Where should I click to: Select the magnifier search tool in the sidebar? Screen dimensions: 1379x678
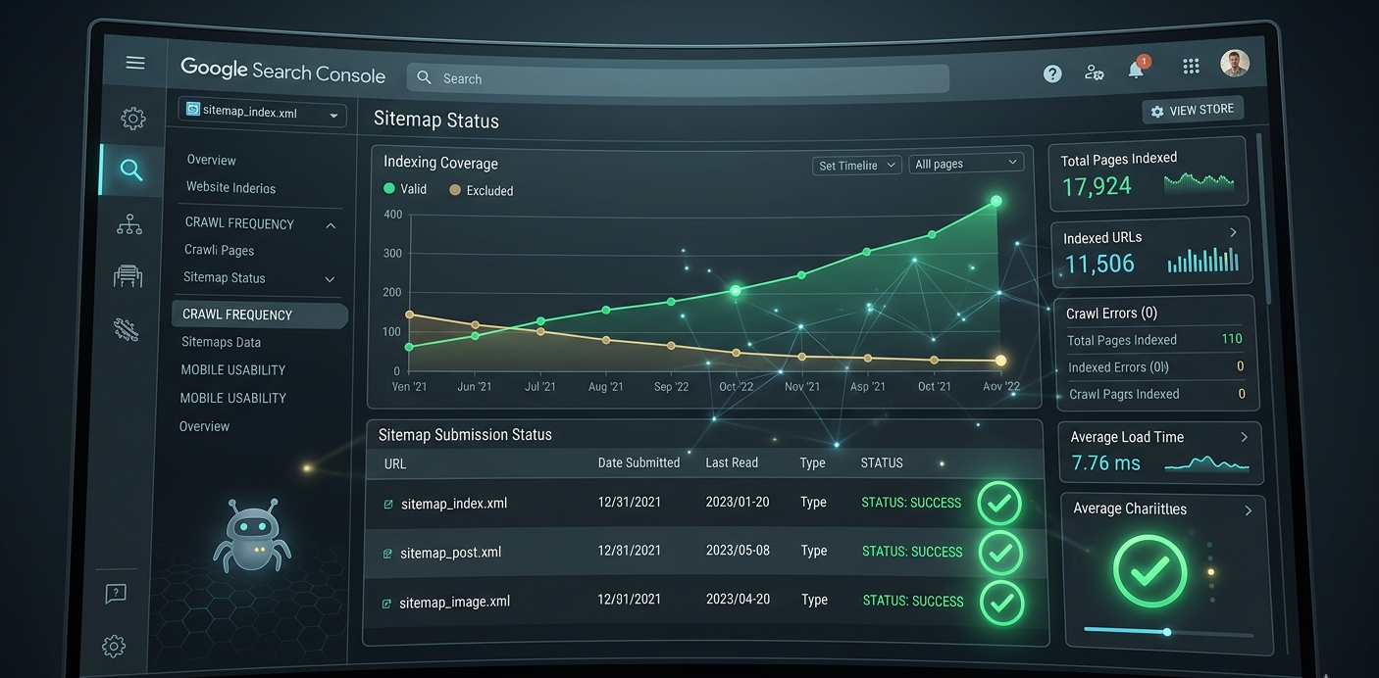[130, 169]
